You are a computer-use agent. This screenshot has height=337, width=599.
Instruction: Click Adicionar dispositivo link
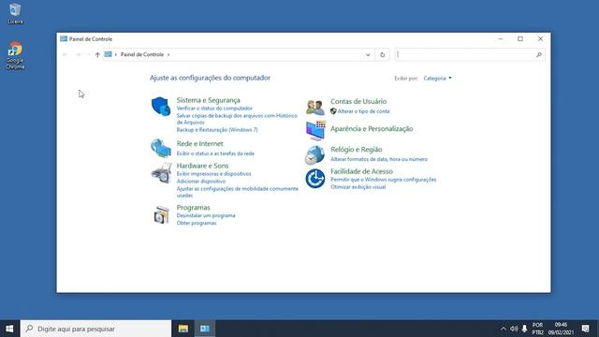click(x=201, y=182)
